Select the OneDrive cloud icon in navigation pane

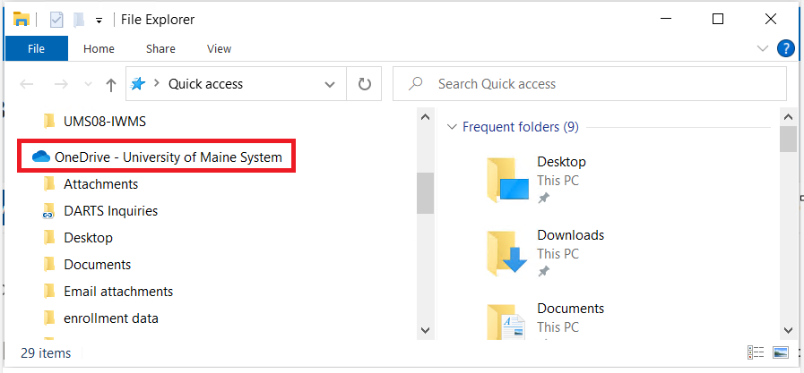tap(41, 157)
